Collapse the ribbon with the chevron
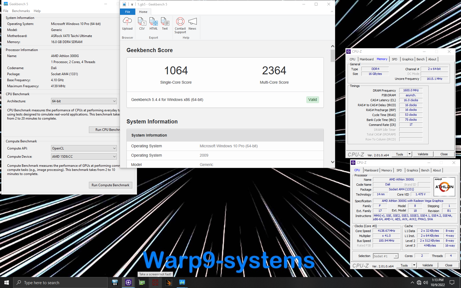The height and width of the screenshot is (288, 461). [x=332, y=12]
